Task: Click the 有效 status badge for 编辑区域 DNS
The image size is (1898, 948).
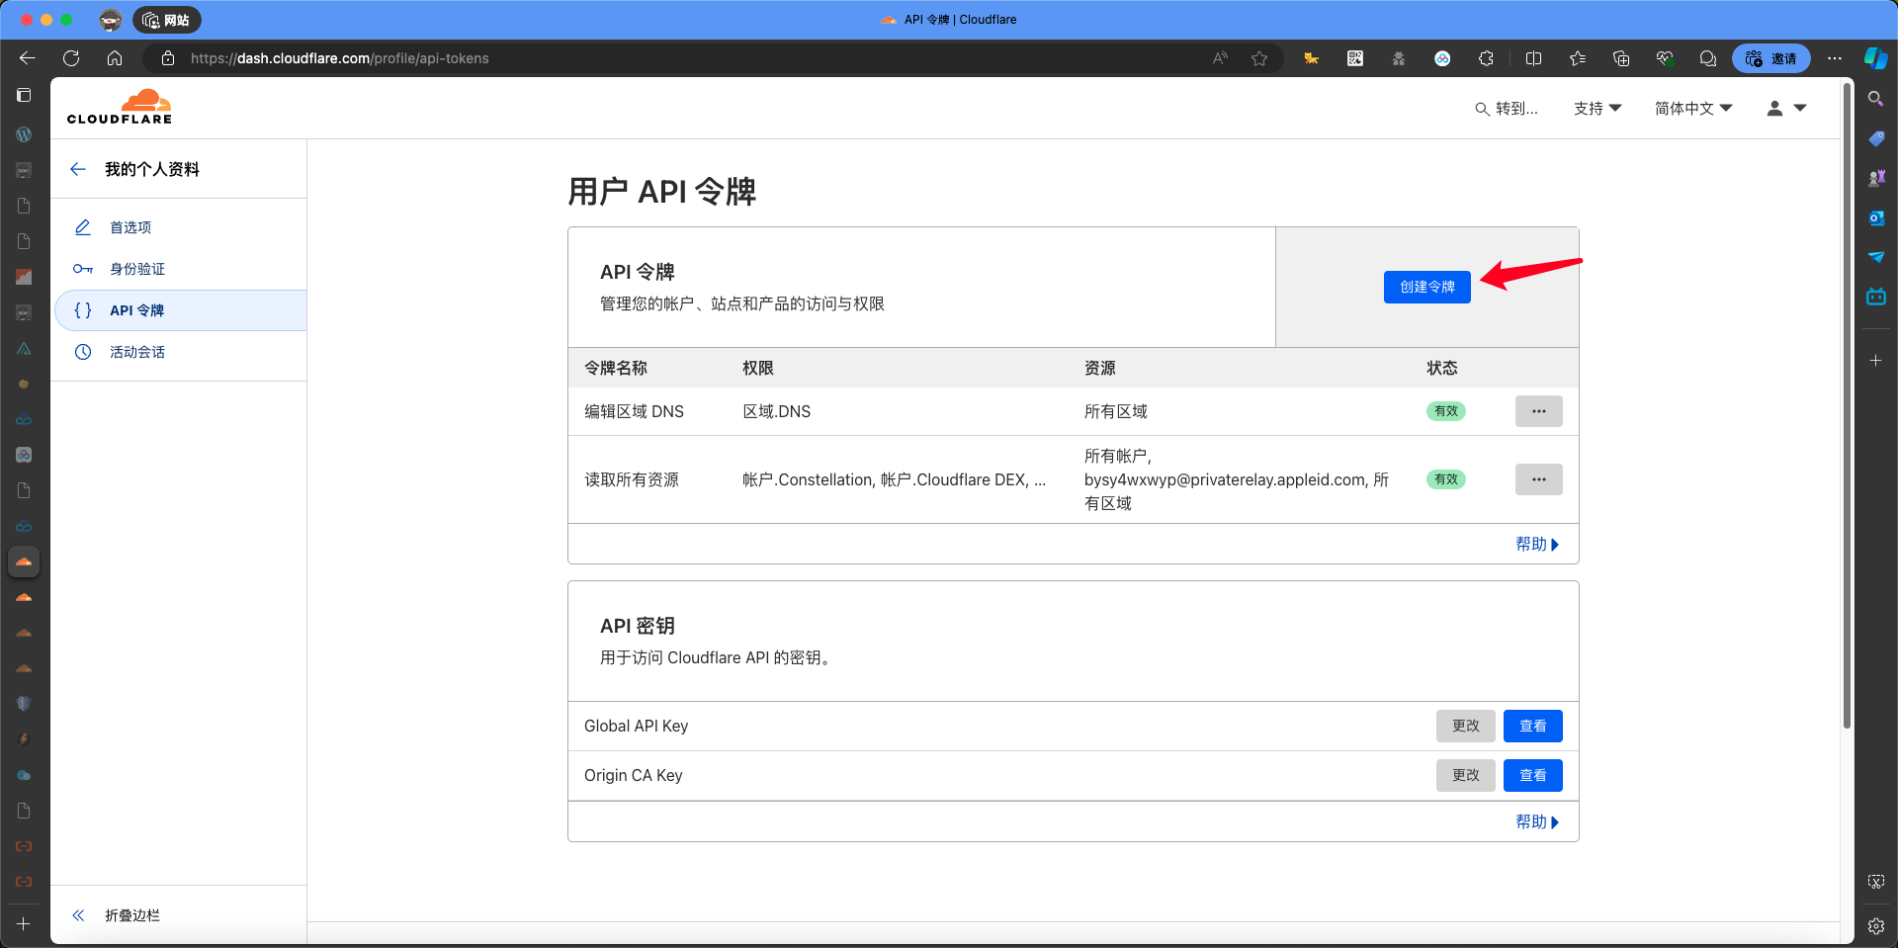Action: click(1445, 411)
